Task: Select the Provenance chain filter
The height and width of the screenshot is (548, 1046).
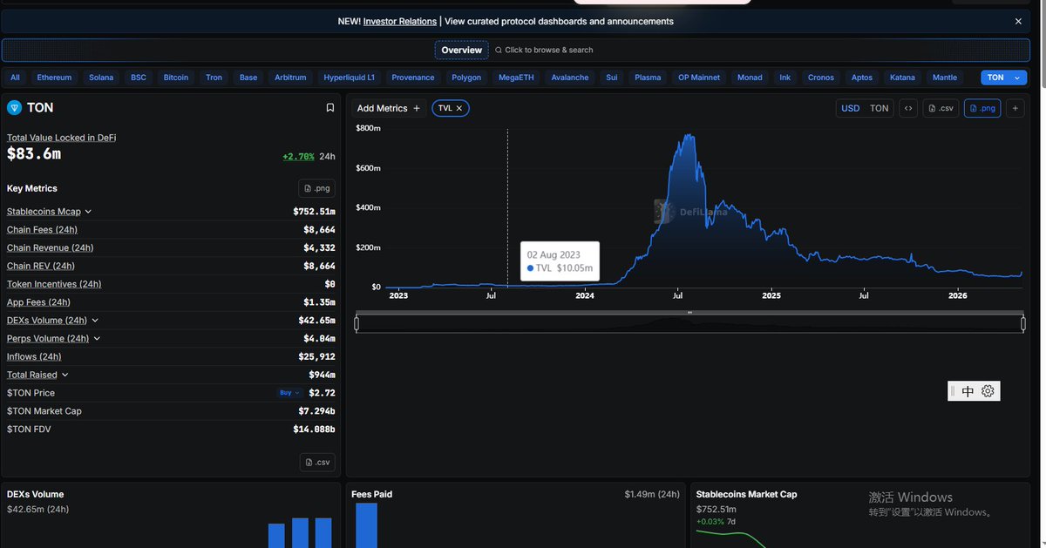Action: tap(413, 78)
